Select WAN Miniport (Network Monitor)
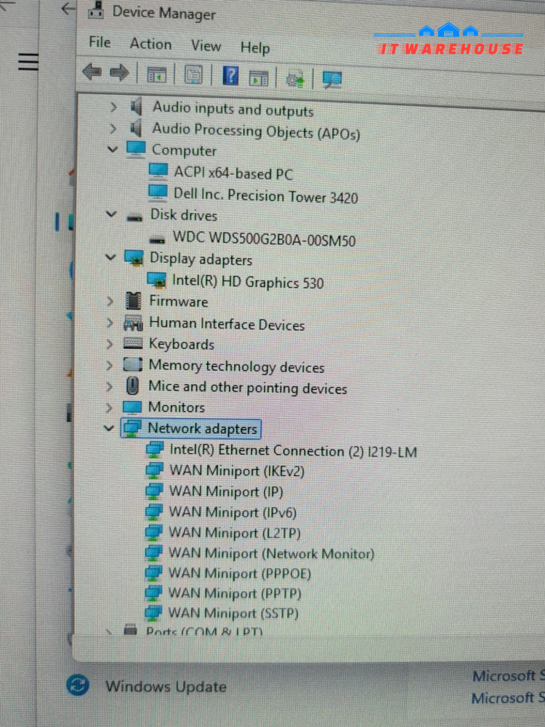Screen dimensions: 545x727 pyautogui.click(x=271, y=553)
